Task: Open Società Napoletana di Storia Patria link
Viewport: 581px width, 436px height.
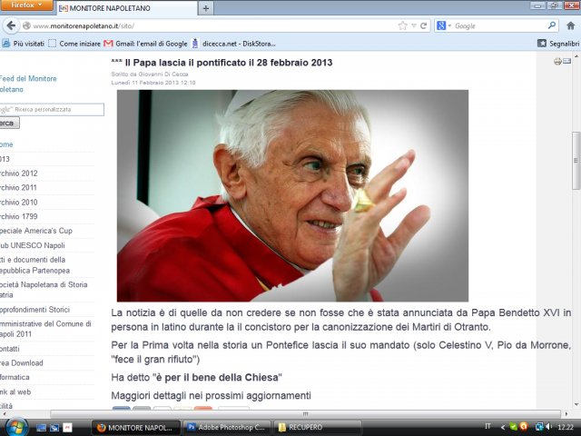Action: point(44,290)
